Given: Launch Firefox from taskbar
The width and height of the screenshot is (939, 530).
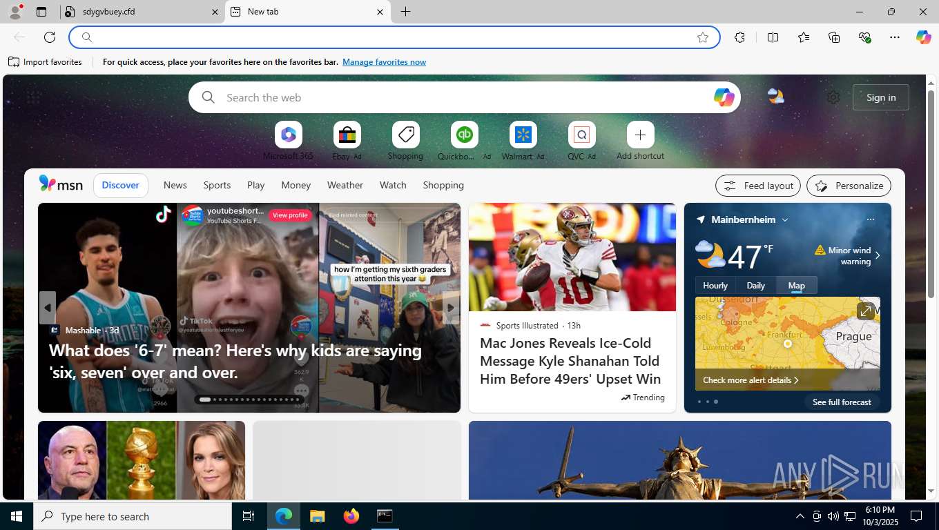Looking at the screenshot, I should coord(351,516).
